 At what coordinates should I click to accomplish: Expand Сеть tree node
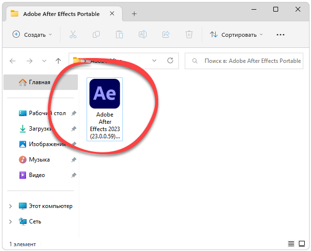point(10,221)
